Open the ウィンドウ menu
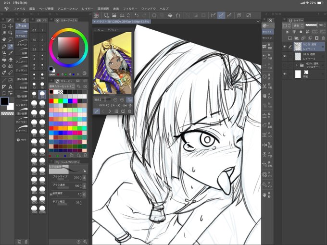 click(x=149, y=9)
